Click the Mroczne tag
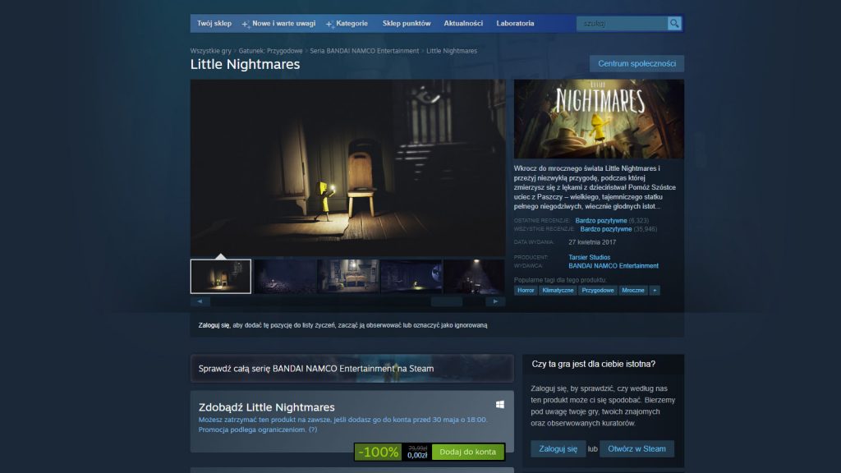 click(x=633, y=290)
